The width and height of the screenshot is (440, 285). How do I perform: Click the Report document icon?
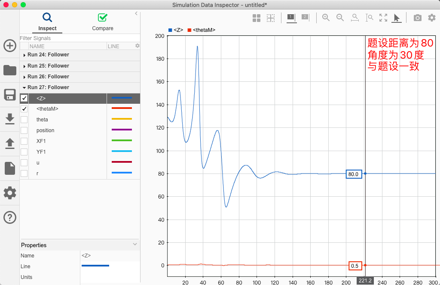pyautogui.click(x=10, y=168)
